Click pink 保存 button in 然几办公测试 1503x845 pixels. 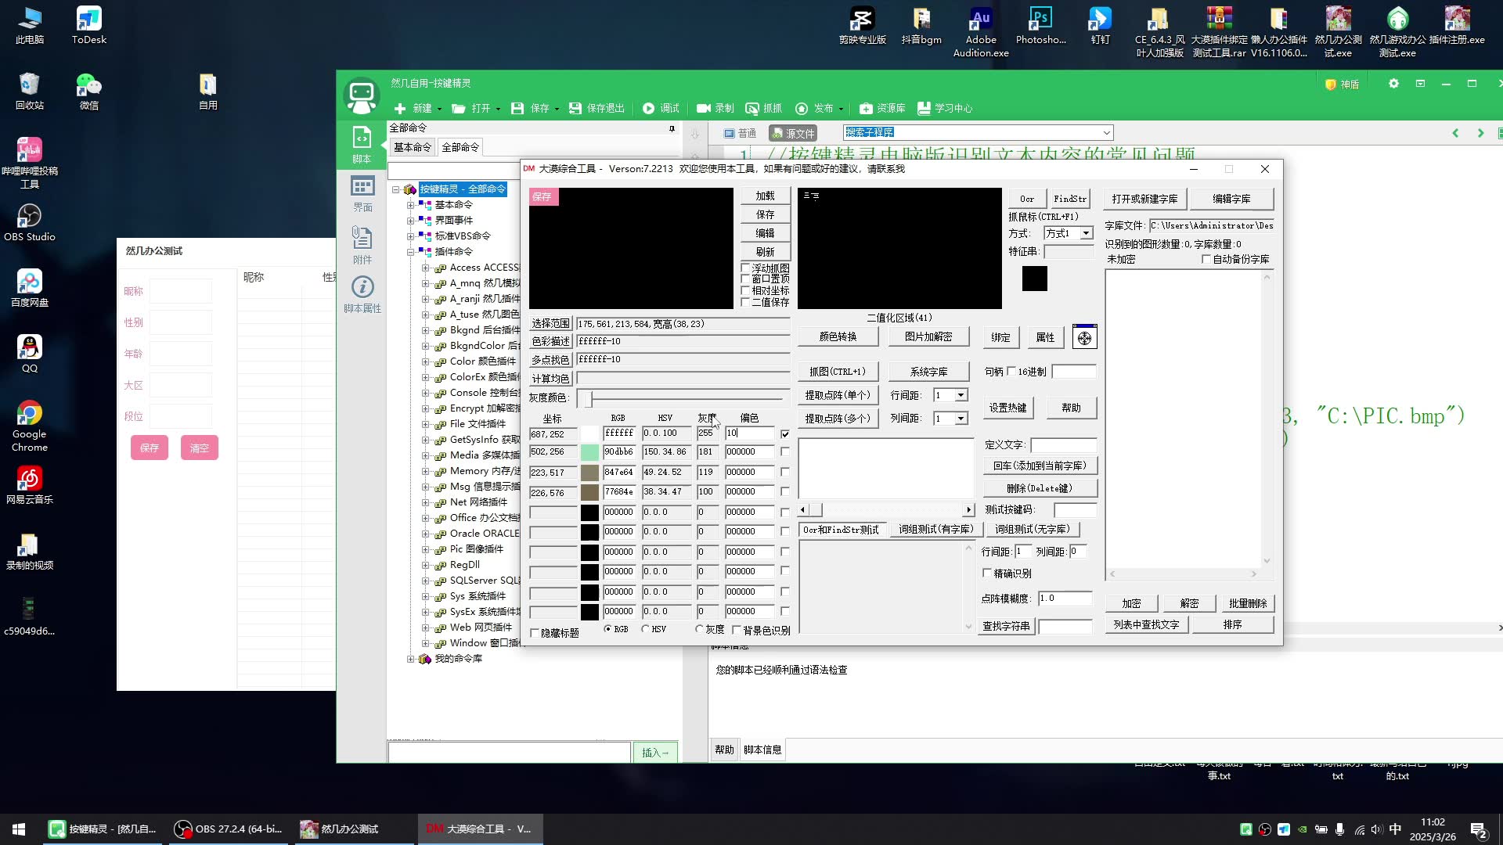pyautogui.click(x=150, y=448)
